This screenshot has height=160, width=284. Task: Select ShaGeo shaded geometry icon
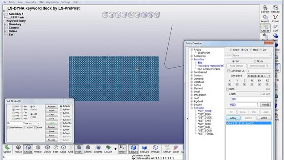[144, 149]
